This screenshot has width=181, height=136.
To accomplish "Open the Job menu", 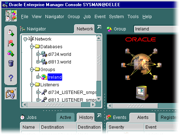I will (87, 17).
